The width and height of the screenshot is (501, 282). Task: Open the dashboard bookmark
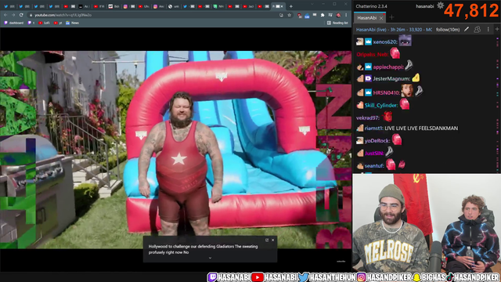coord(14,23)
